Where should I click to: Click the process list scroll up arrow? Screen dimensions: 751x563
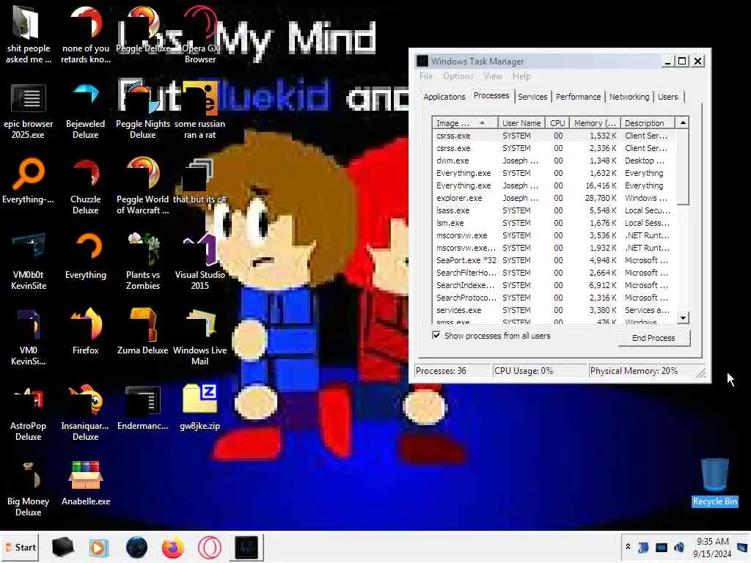tap(683, 122)
